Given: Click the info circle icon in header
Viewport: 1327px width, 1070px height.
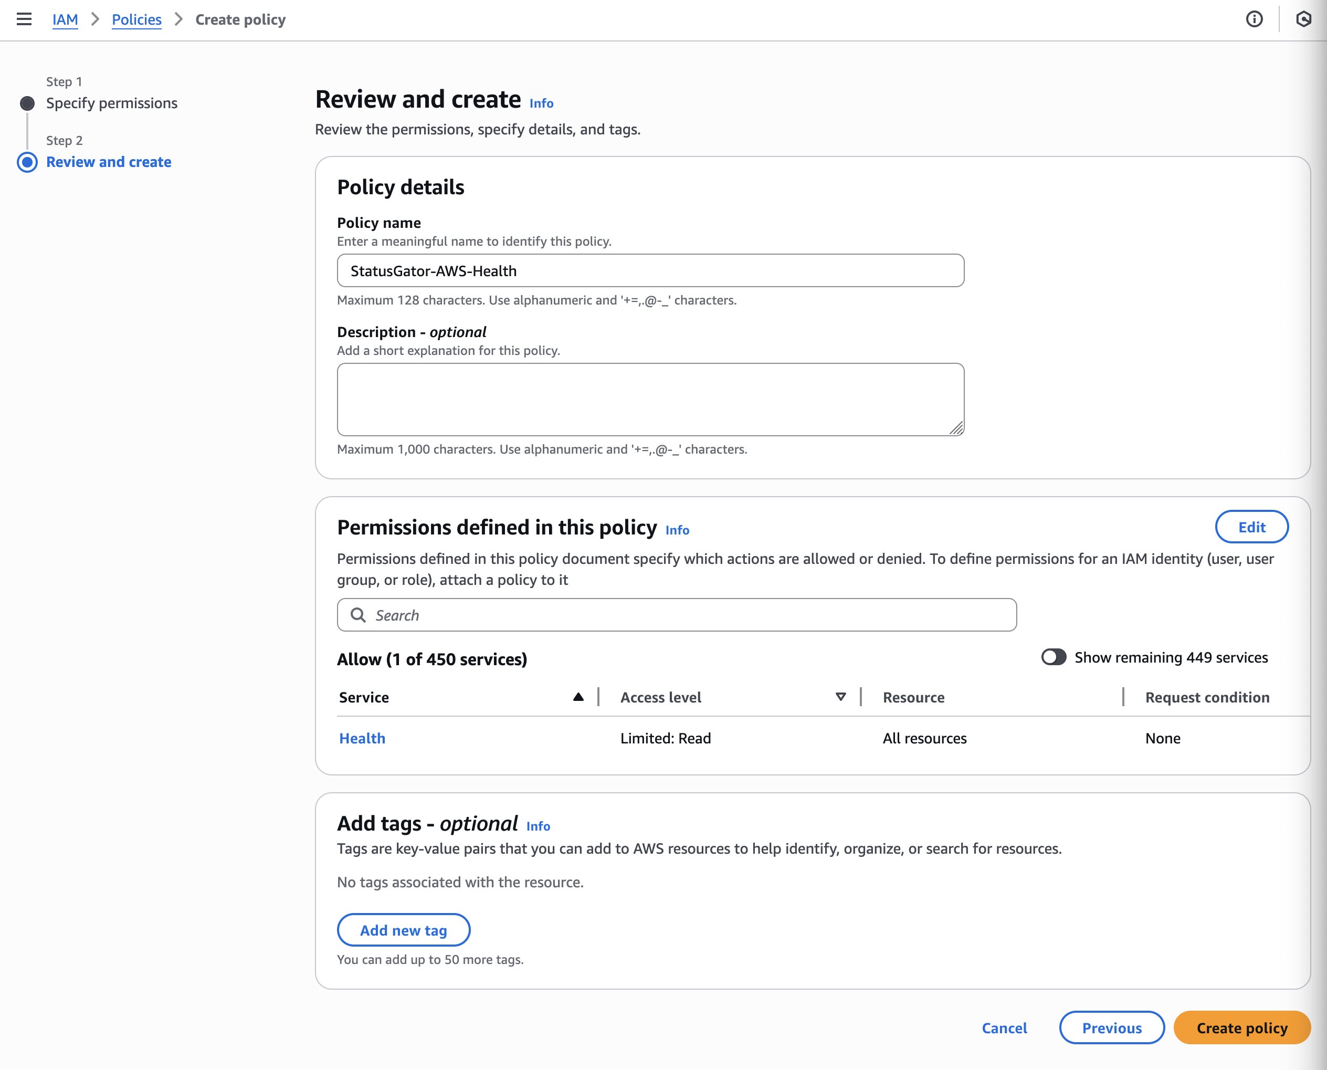Looking at the screenshot, I should pyautogui.click(x=1254, y=19).
